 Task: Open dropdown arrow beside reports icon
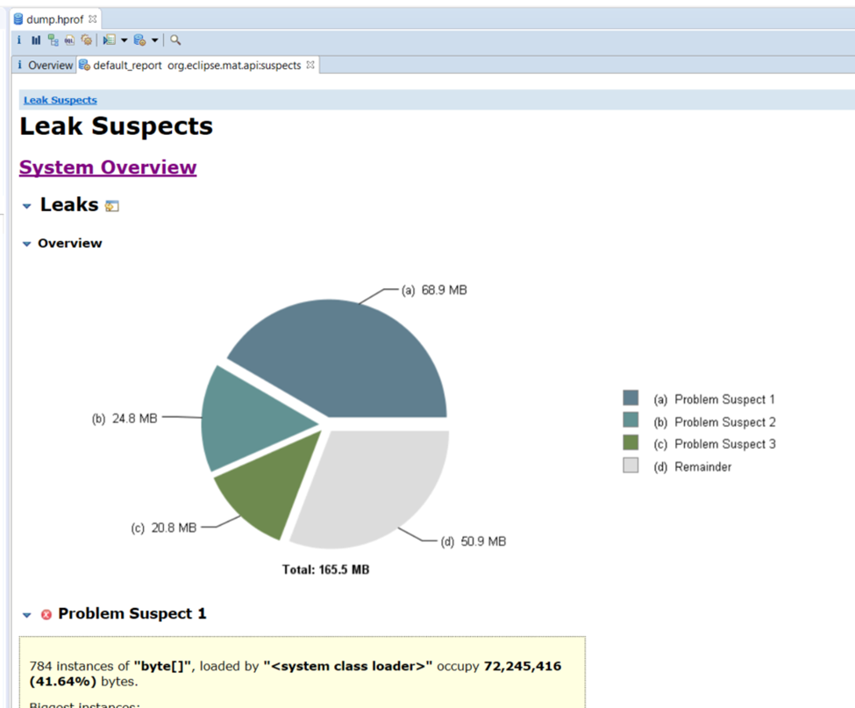point(124,39)
